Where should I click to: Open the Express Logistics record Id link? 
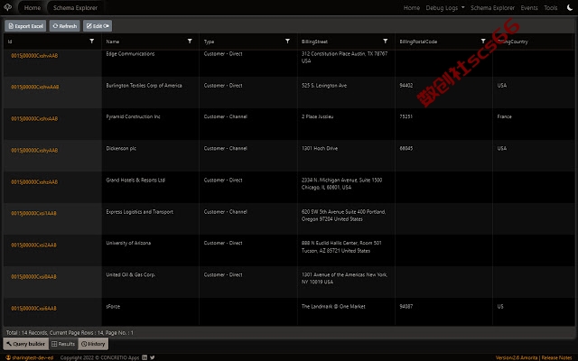pos(33,213)
